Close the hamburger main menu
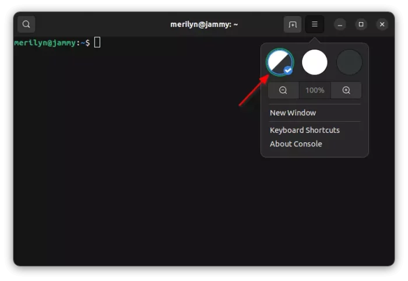Viewport: 408px width, 281px height. click(x=315, y=24)
